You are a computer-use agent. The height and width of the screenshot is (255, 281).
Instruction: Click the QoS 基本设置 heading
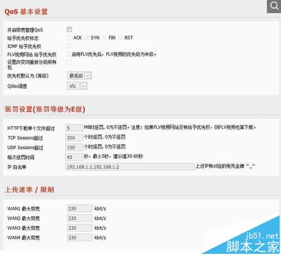point(26,12)
